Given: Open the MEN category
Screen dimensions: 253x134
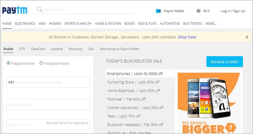Looking at the screenshot, I should (x=42, y=24).
